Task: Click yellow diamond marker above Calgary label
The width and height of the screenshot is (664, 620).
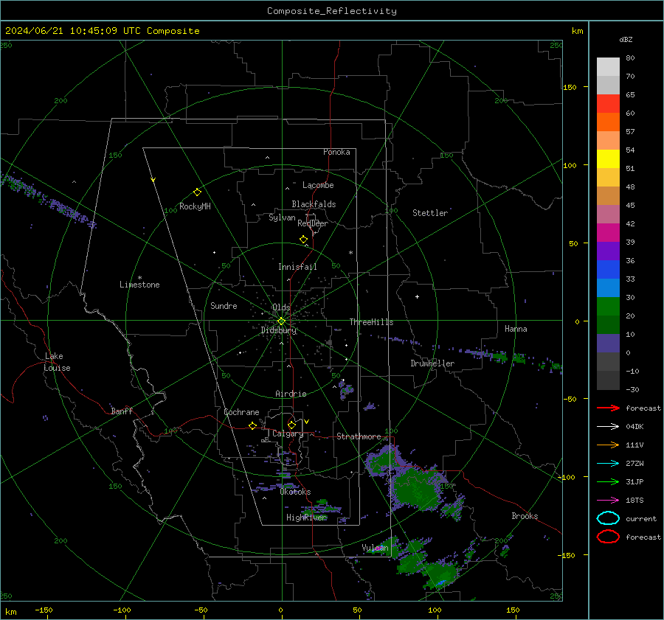Action: 291,425
